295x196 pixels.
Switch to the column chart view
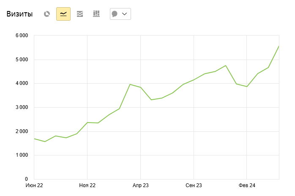coord(96,14)
